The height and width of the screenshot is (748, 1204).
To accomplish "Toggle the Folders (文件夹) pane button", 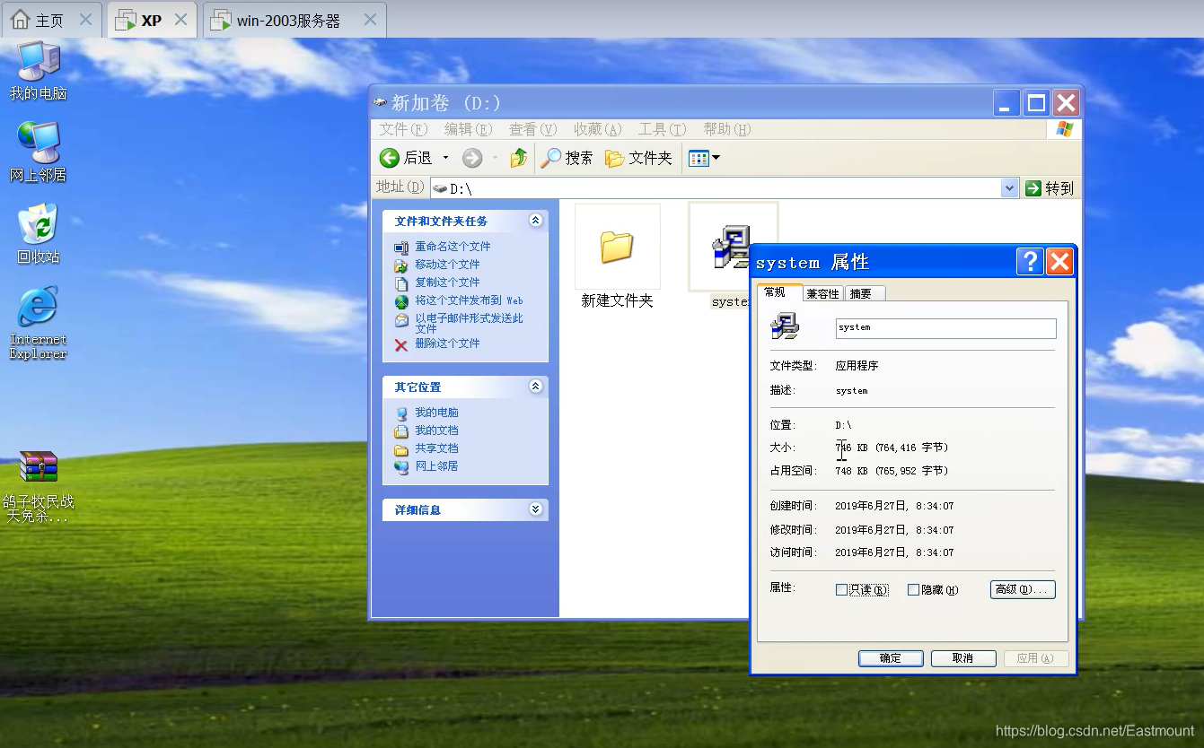I will pyautogui.click(x=638, y=158).
